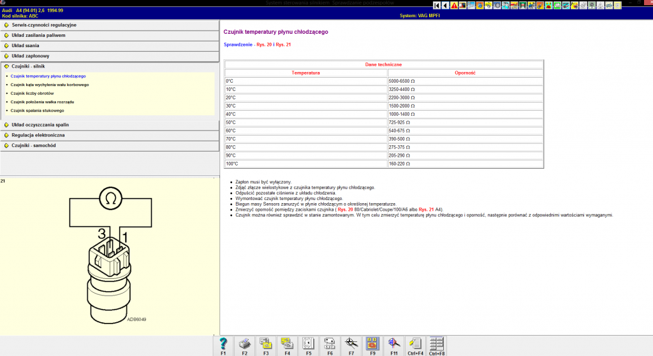
Task: Print the page using the F2 printer icon
Action: click(x=244, y=346)
